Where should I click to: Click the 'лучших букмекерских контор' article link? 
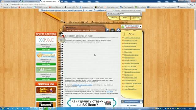point(82,85)
